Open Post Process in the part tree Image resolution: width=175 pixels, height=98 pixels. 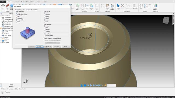pyautogui.click(x=8, y=25)
